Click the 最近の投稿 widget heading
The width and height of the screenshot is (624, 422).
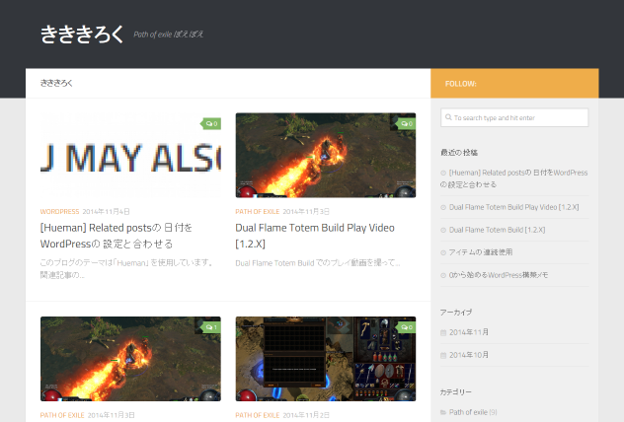[x=459, y=153]
